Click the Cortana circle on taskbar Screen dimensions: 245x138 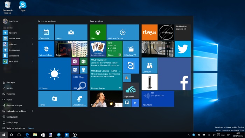point(12,135)
